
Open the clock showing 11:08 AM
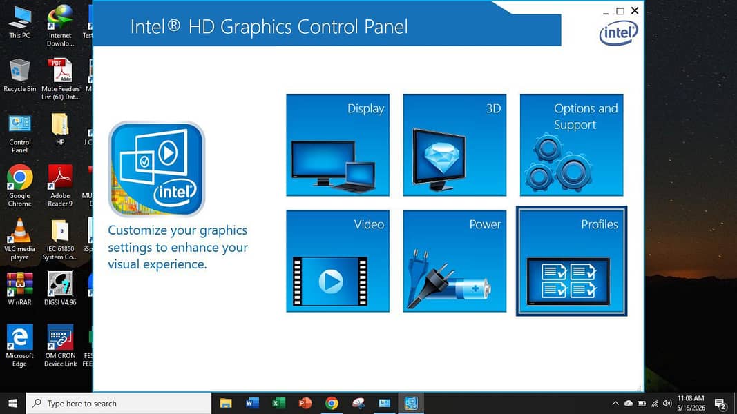(691, 403)
